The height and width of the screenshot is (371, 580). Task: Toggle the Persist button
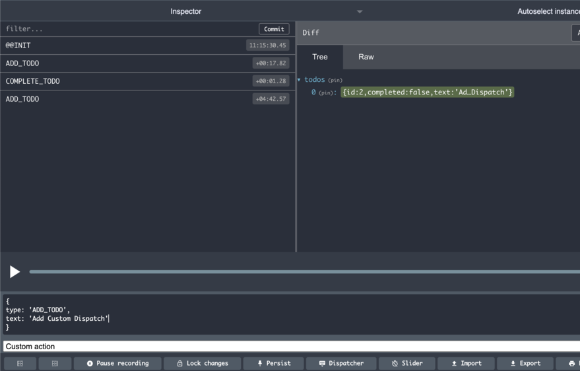274,364
